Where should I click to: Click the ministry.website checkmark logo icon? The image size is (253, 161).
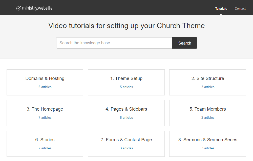pos(18,8)
